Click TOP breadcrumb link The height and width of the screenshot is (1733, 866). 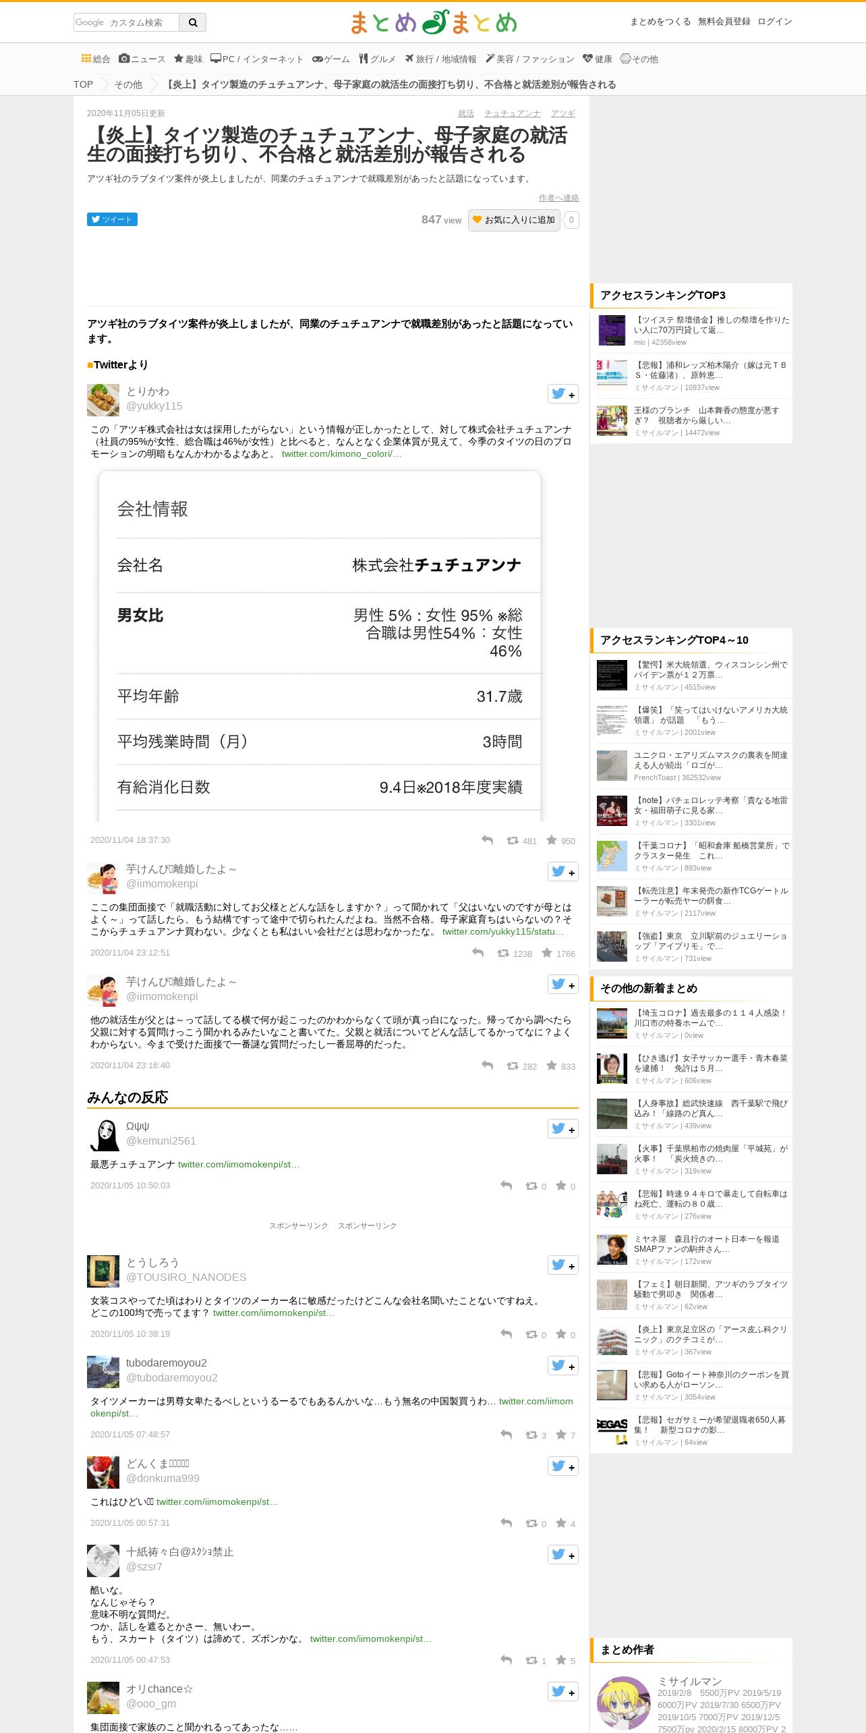[x=84, y=84]
